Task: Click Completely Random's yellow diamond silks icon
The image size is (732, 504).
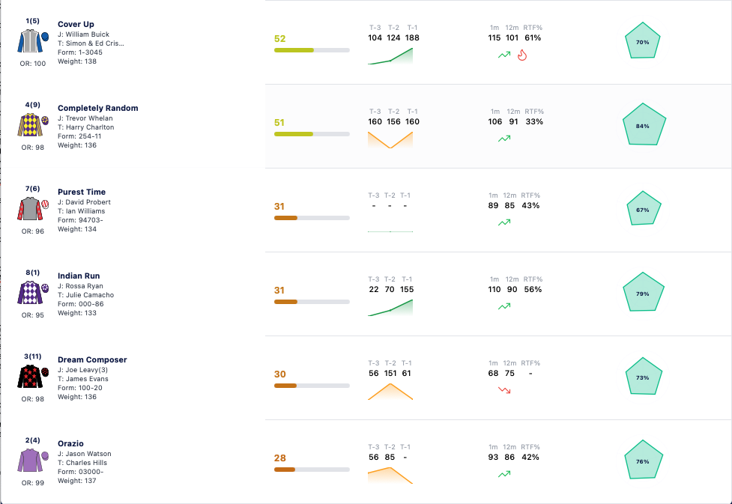Action: tap(33, 125)
